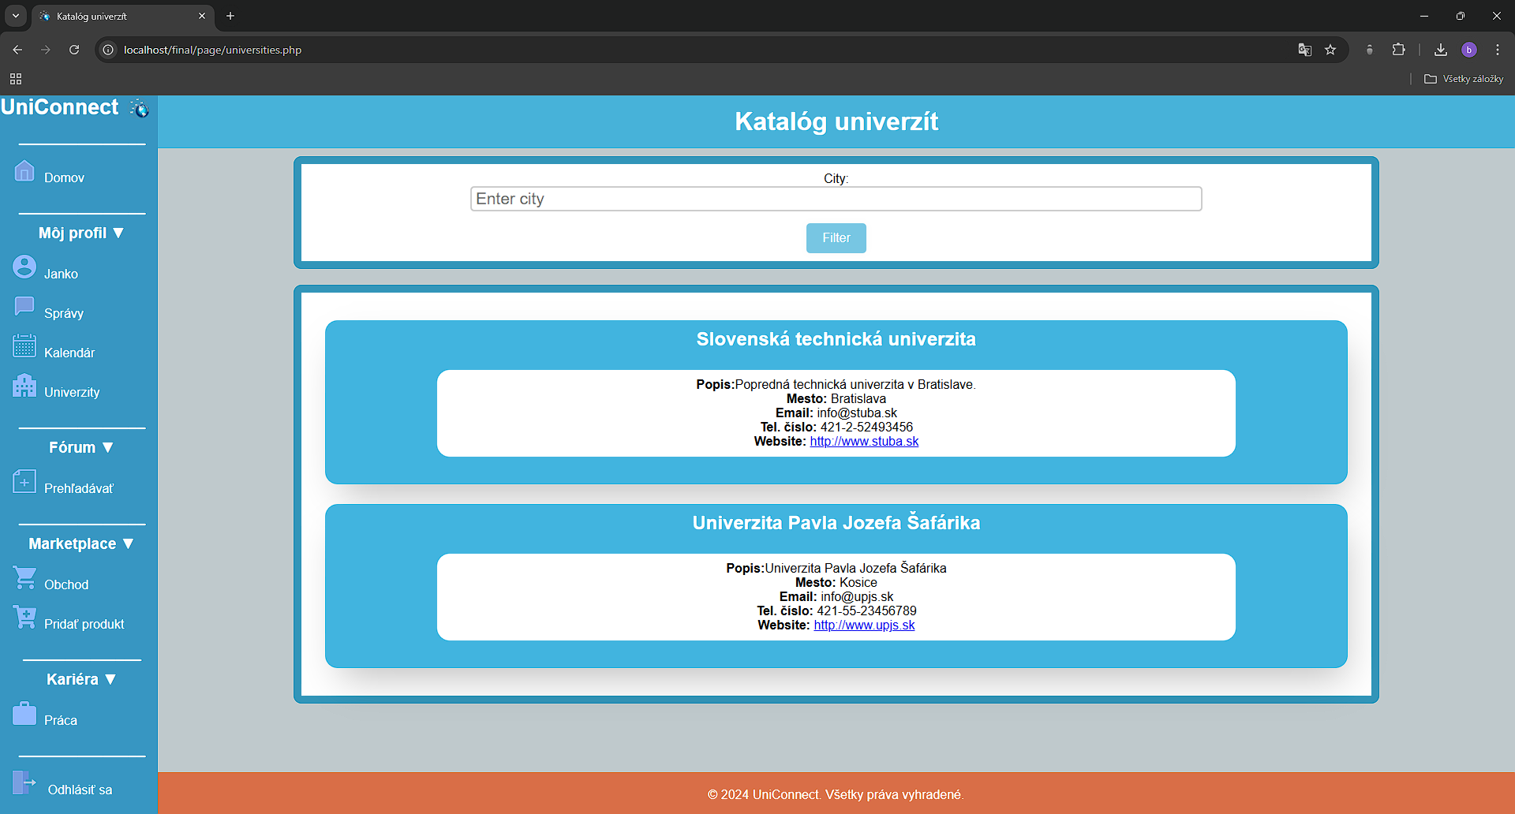Click the Slovenská technická univerzita heading
Screen dimensions: 1515x814
tap(836, 339)
